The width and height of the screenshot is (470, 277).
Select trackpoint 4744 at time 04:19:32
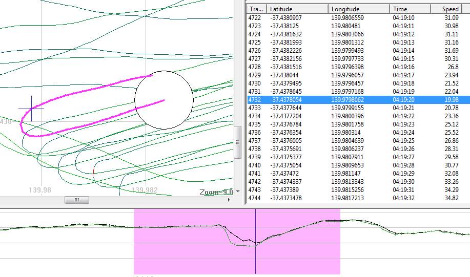click(x=358, y=198)
